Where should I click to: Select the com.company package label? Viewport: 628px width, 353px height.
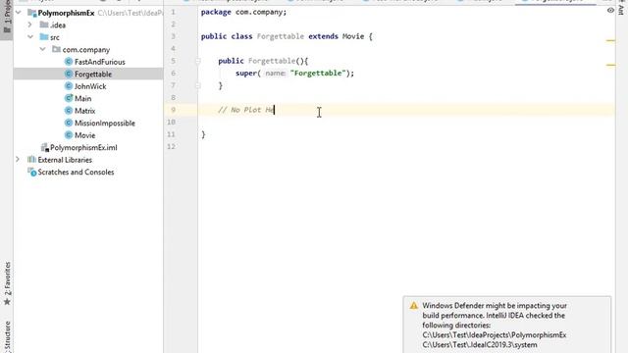point(86,50)
